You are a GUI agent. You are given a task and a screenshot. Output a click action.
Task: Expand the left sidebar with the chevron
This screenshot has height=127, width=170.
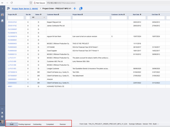click(2, 8)
